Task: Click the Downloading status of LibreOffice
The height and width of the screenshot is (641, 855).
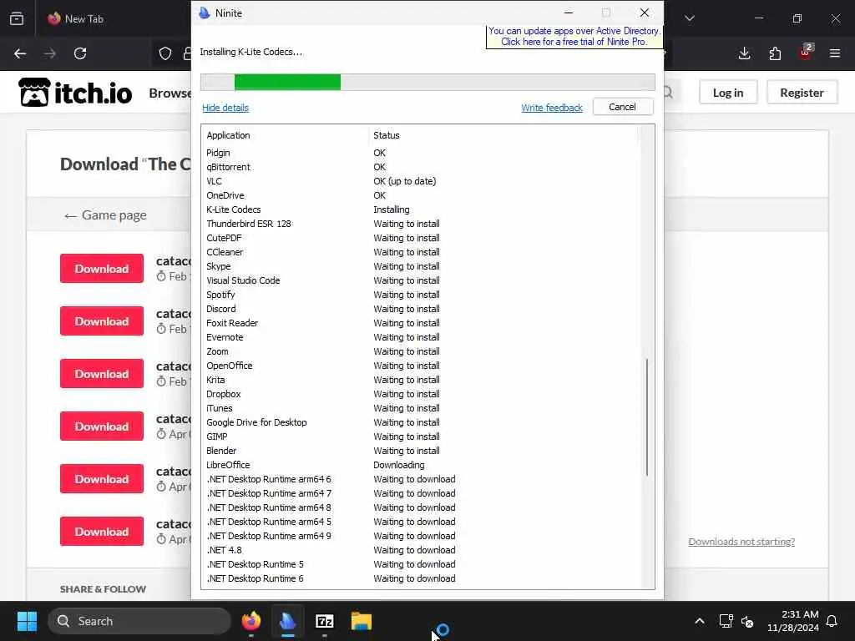Action: 398,465
